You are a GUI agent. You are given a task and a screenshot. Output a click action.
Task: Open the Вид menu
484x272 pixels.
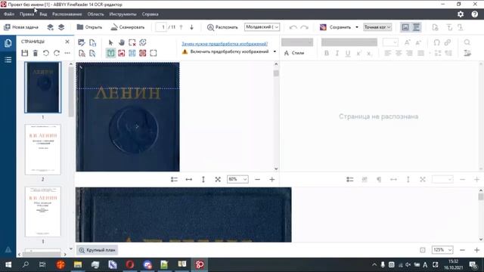[x=43, y=14]
